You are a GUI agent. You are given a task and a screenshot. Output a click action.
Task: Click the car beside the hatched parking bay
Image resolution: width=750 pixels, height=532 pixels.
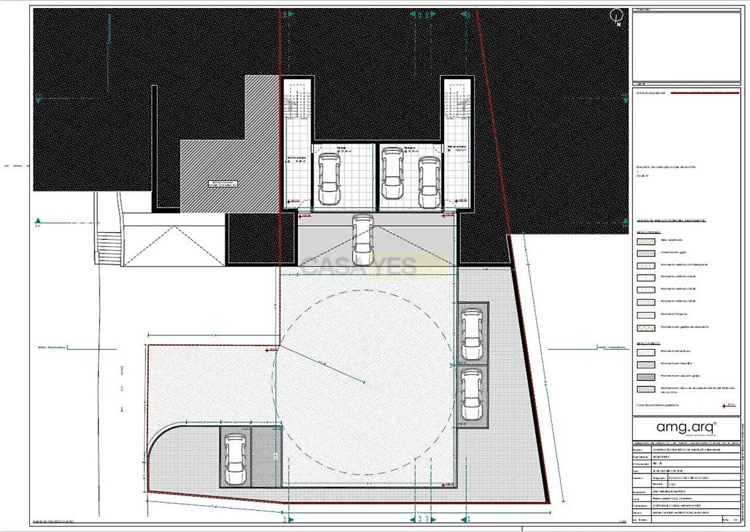click(235, 460)
